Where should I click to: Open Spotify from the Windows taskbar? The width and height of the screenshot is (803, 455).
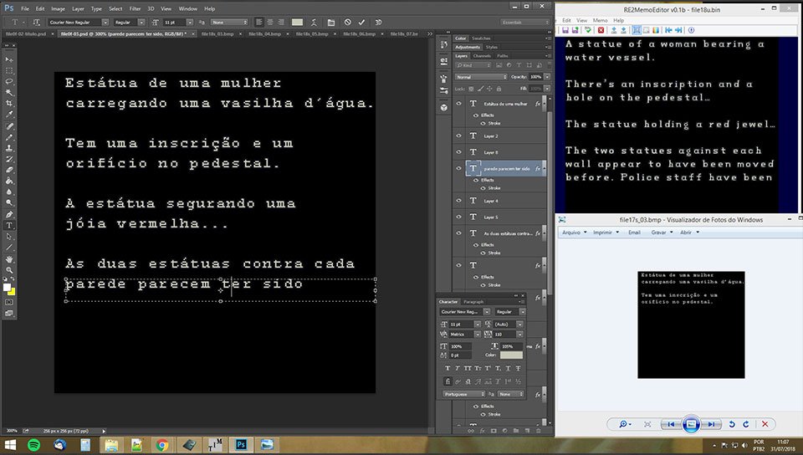tap(34, 445)
